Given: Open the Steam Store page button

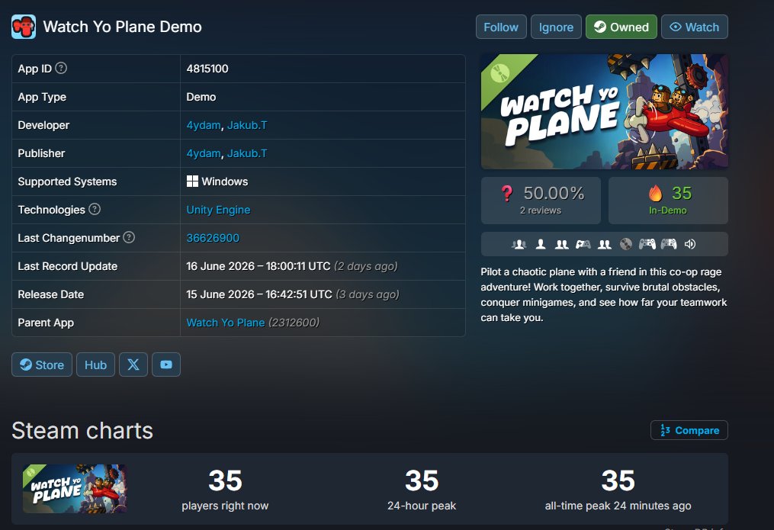Looking at the screenshot, I should coord(42,365).
